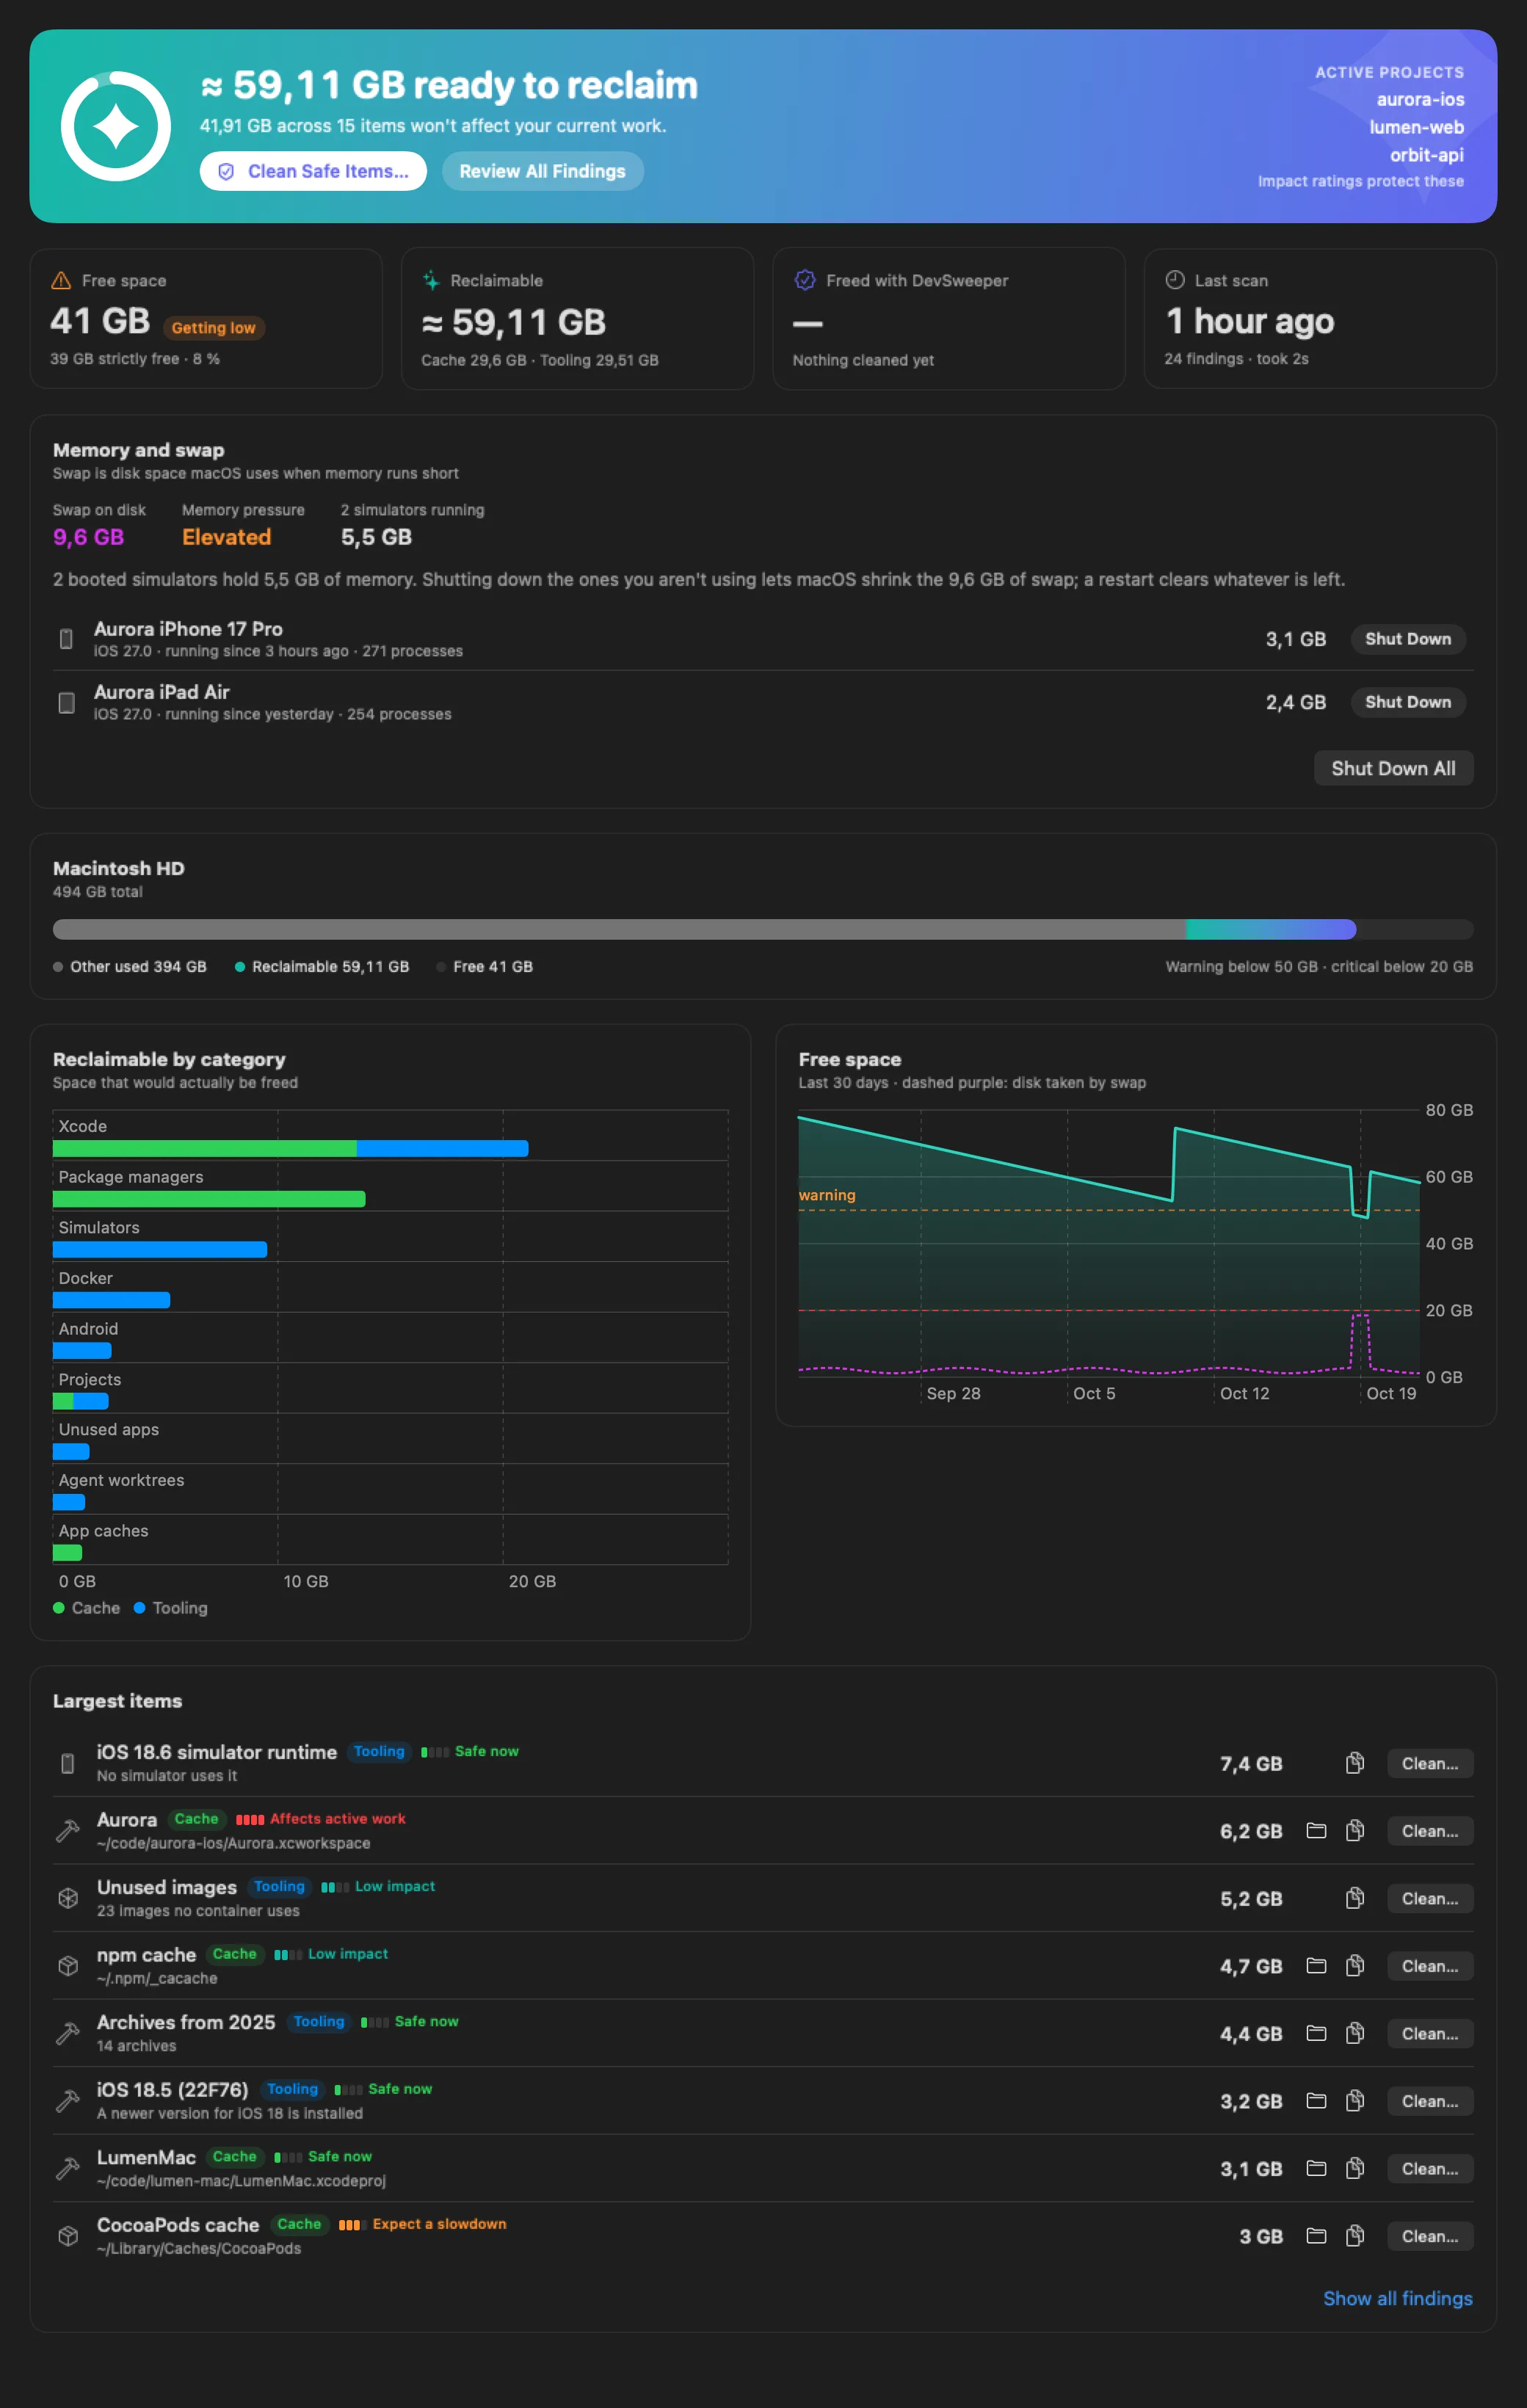
Task: Click the Shut Down All button
Action: [1393, 768]
